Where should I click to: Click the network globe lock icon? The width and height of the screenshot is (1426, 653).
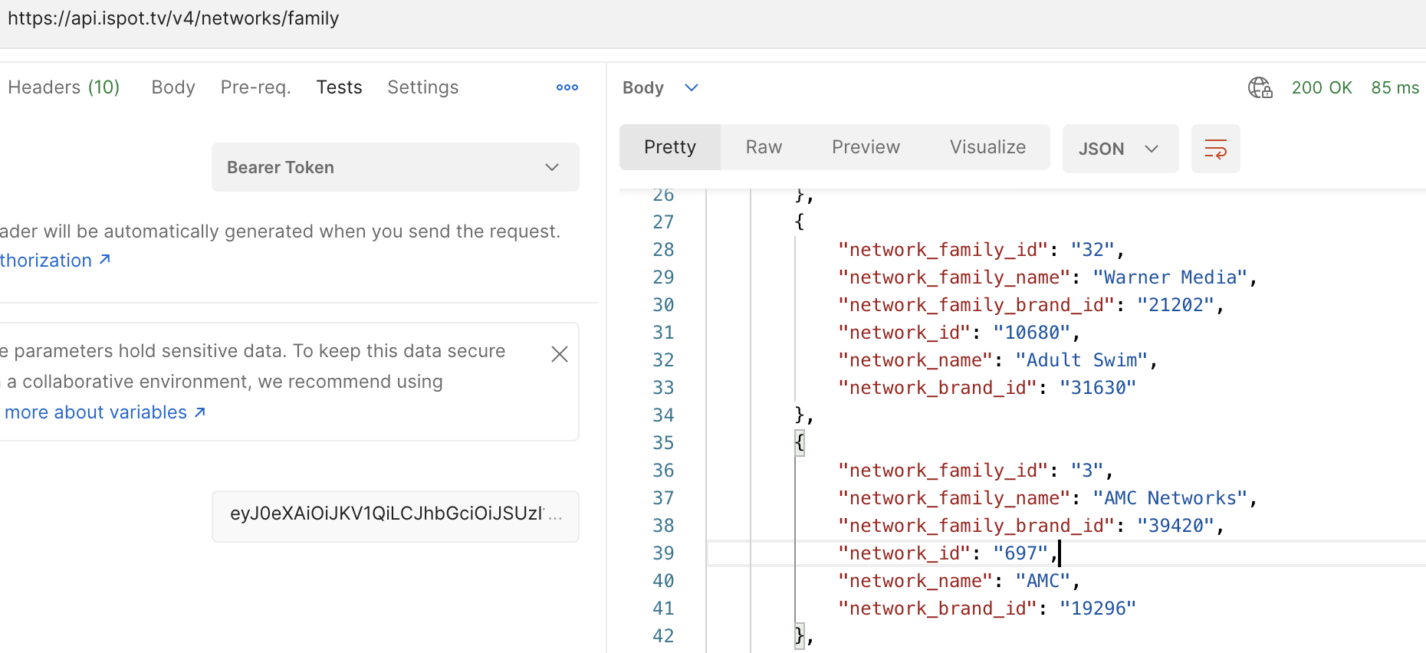(x=1260, y=88)
